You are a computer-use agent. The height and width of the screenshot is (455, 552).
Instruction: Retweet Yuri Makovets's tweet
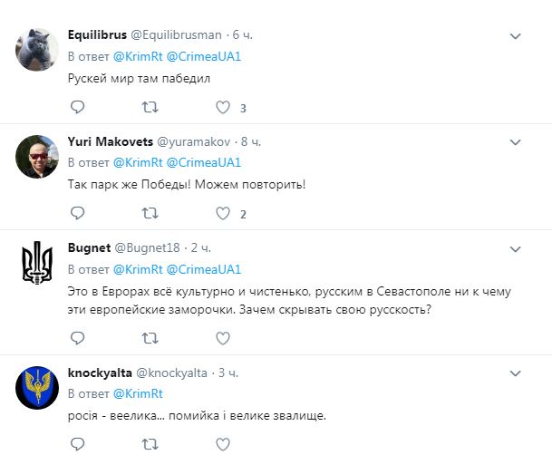pos(150,213)
